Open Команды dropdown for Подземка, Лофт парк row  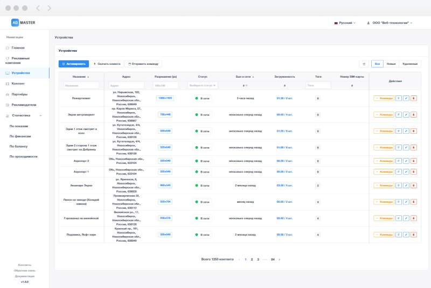pyautogui.click(x=384, y=235)
